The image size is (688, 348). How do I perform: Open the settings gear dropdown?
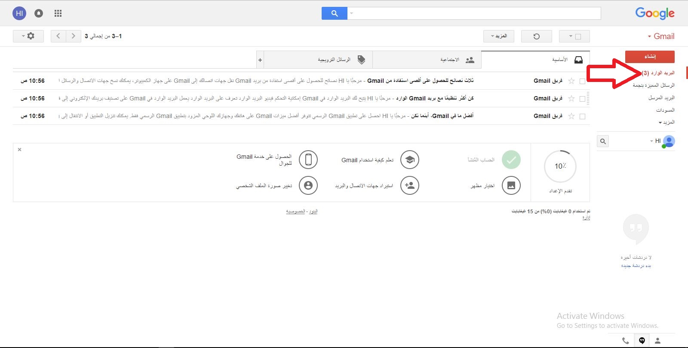pyautogui.click(x=28, y=36)
